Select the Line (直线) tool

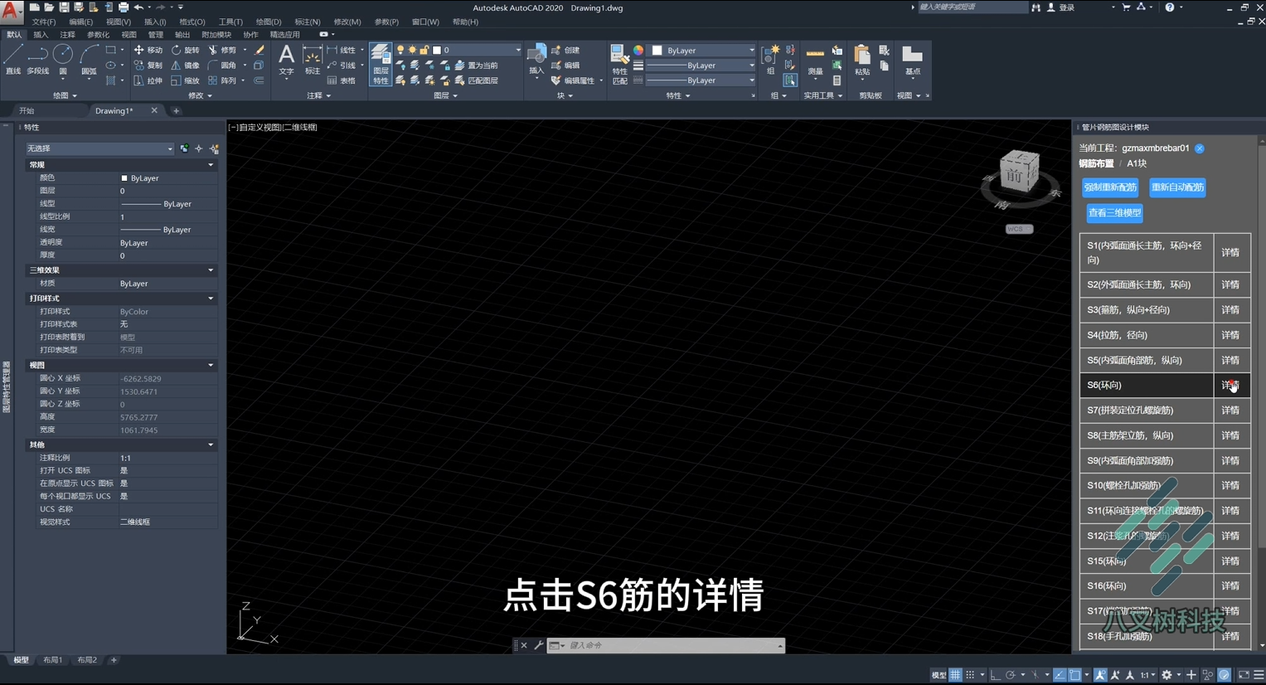pyautogui.click(x=13, y=60)
